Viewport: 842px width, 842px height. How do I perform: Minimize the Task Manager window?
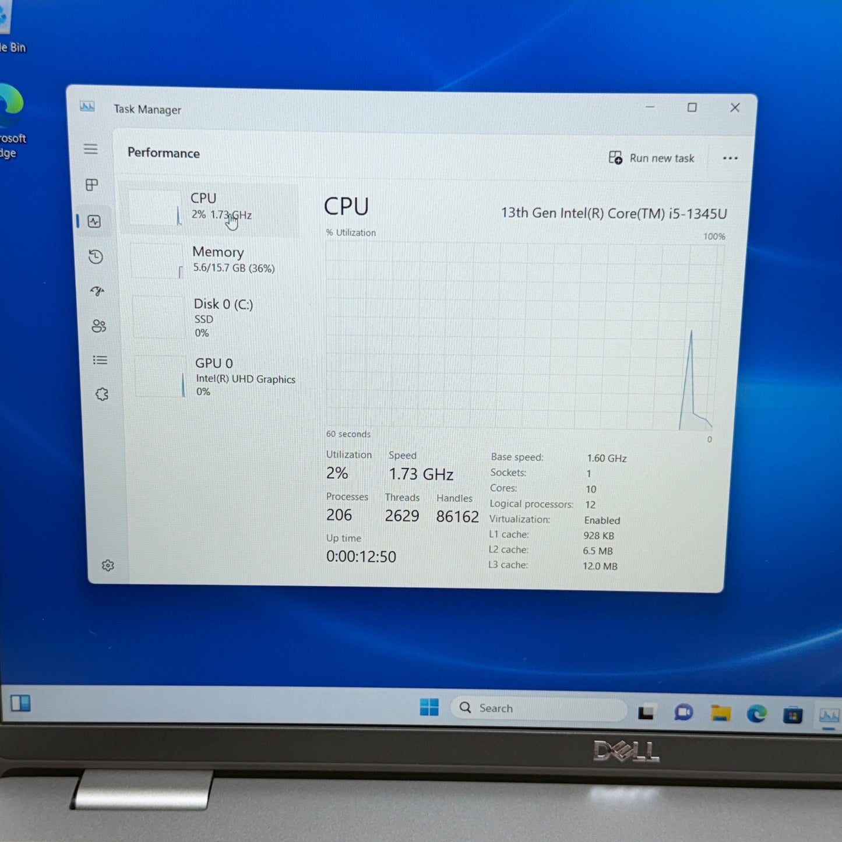[650, 107]
